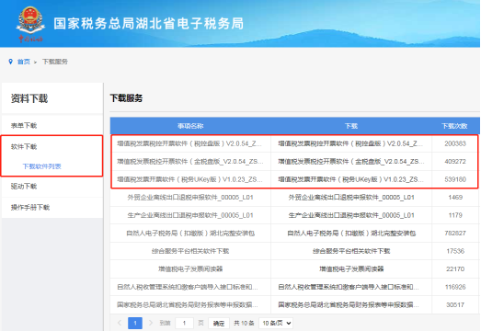Click the name cell 外贸企业离线出口退税申报软件

tap(190, 198)
